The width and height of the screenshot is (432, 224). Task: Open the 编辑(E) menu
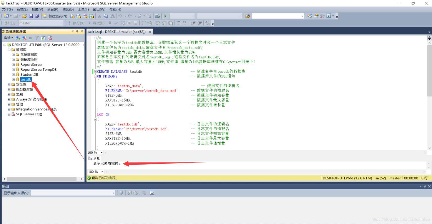coord(22,9)
